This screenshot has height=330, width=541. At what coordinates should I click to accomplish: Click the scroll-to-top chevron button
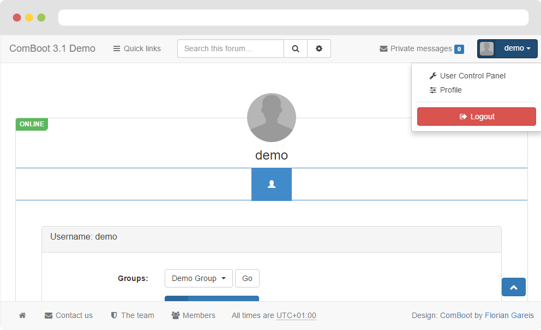(x=513, y=287)
